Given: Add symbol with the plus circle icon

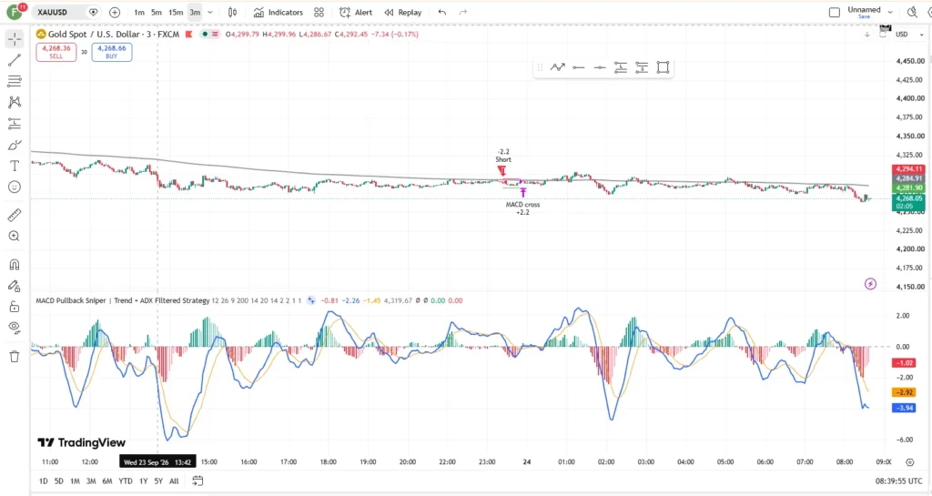Looking at the screenshot, I should point(115,12).
